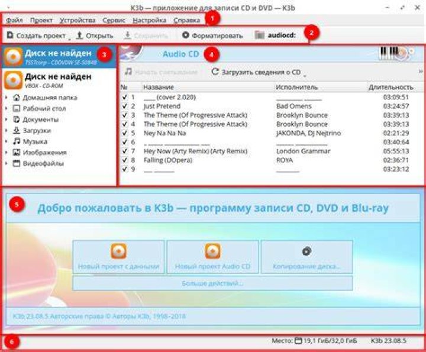Expand the Документы tree node
Image resolution: width=426 pixels, height=352 pixels.
(x=7, y=120)
